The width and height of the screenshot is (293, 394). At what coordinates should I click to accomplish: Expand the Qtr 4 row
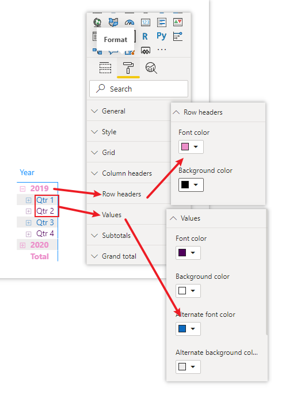pos(29,234)
